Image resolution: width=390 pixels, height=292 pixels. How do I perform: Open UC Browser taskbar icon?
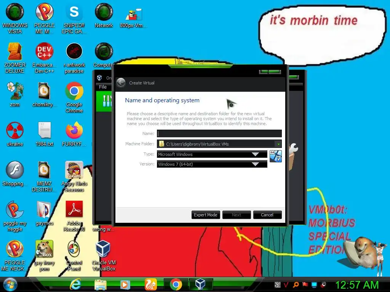click(151, 284)
